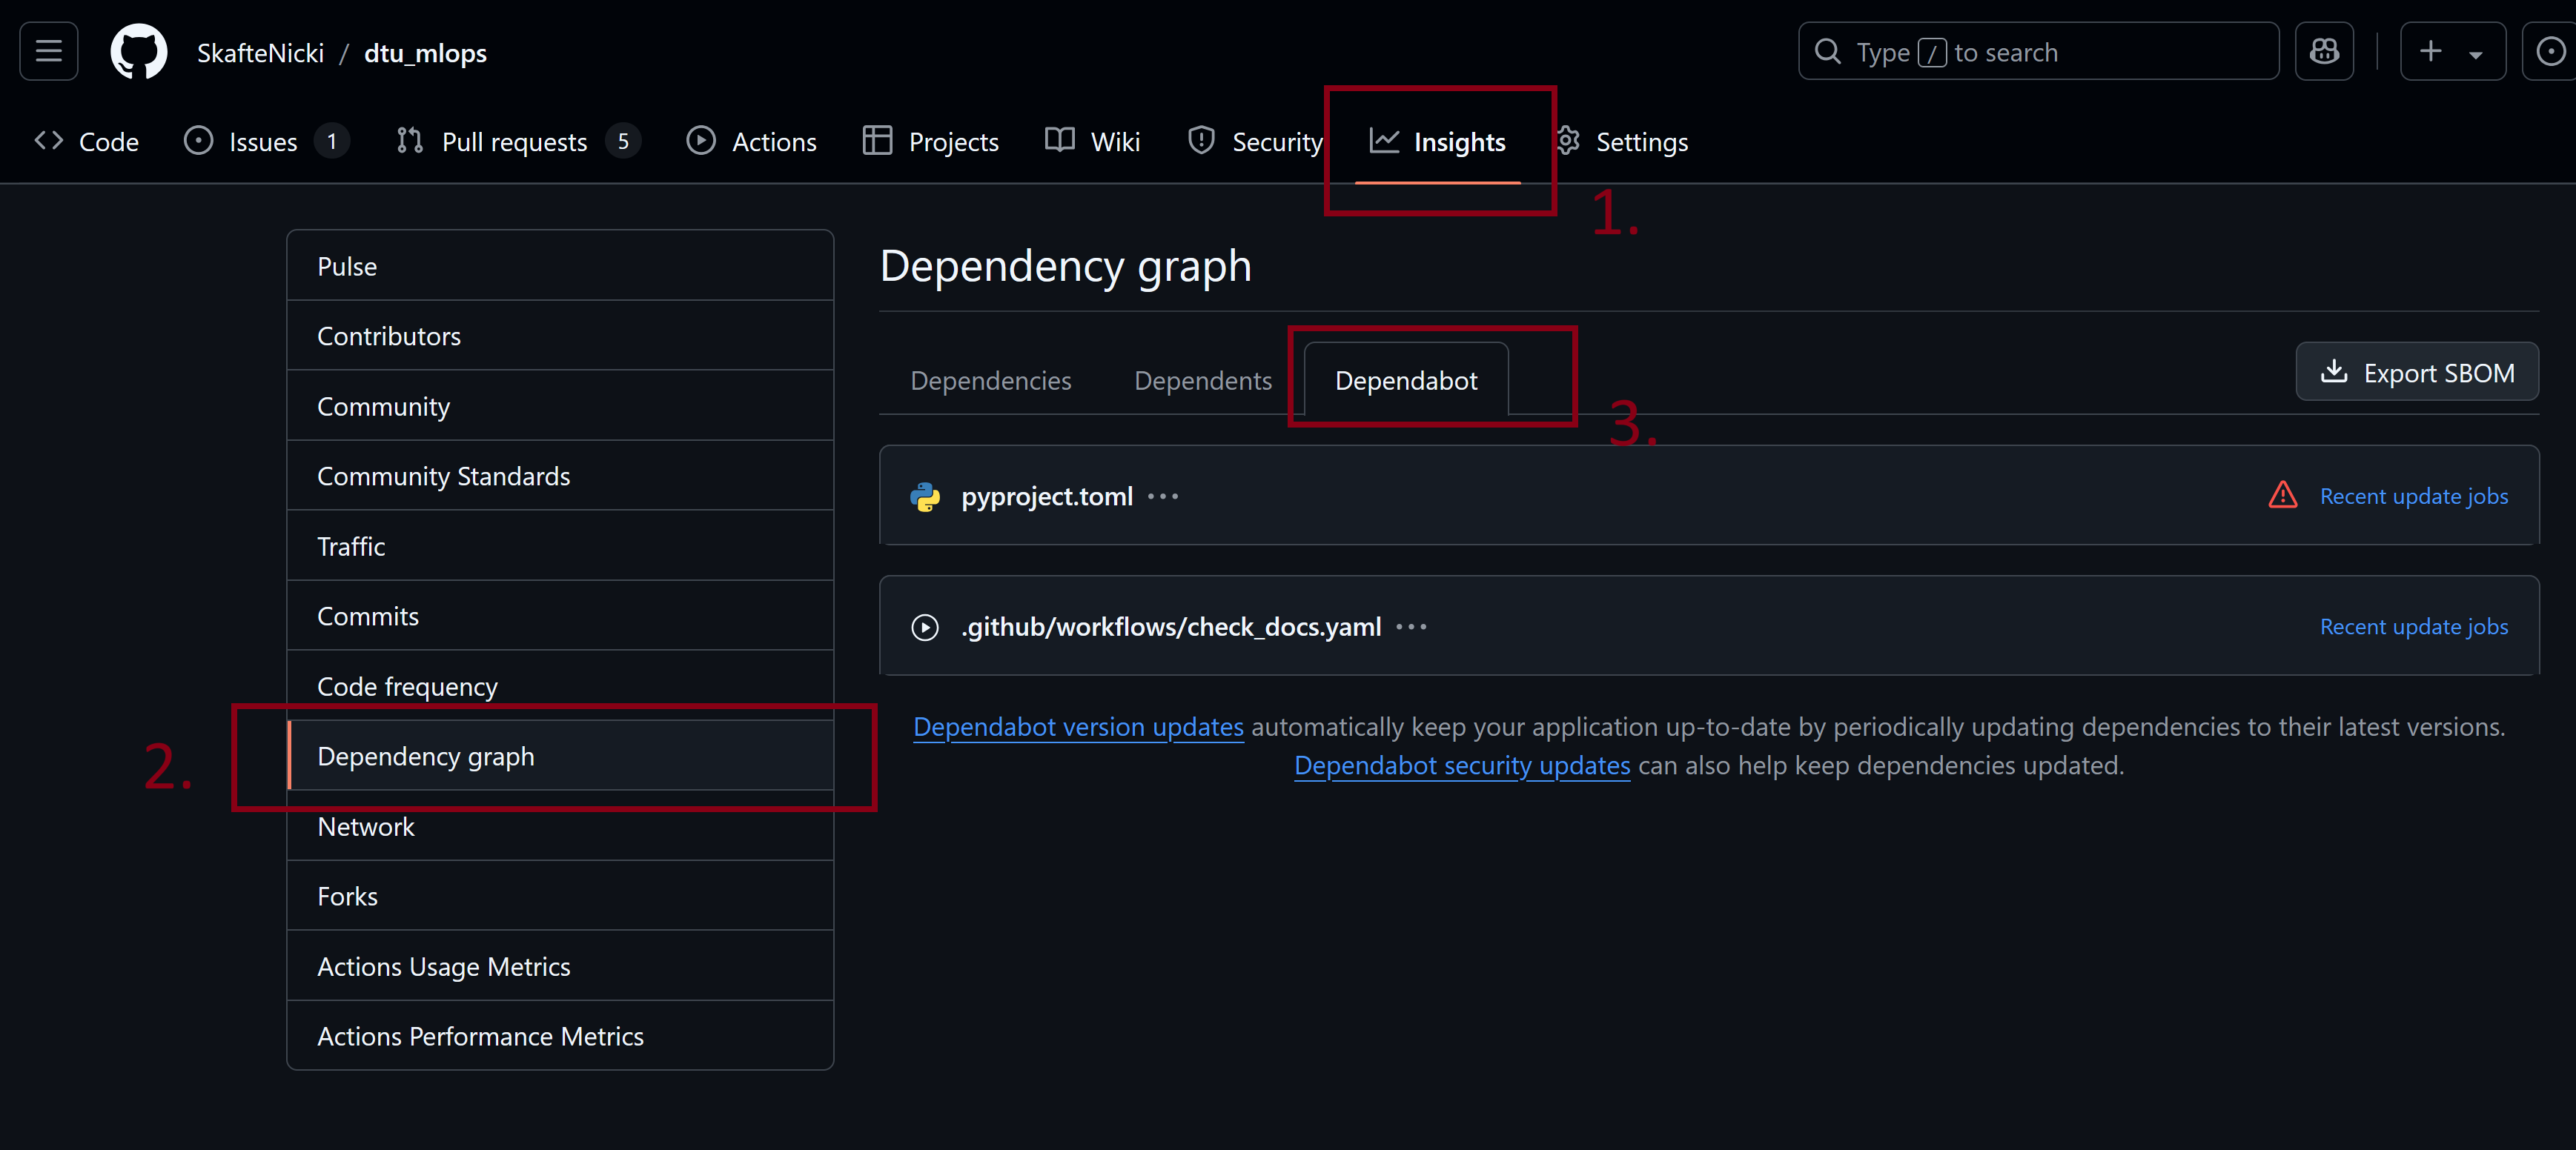
Task: Click the GitHub Octocat logo
Action: [138, 52]
